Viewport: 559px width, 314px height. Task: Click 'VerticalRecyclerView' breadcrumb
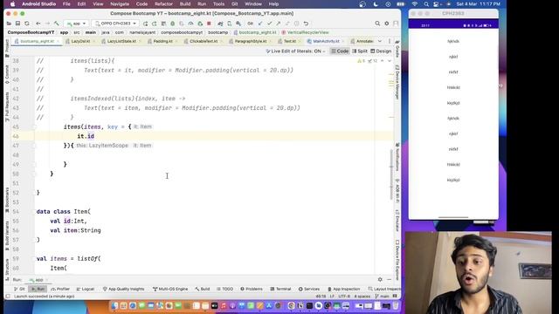pos(305,32)
